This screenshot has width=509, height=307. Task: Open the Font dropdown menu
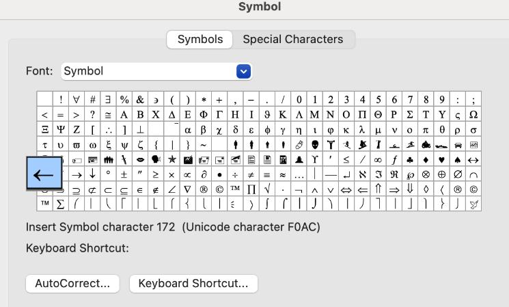tap(244, 71)
